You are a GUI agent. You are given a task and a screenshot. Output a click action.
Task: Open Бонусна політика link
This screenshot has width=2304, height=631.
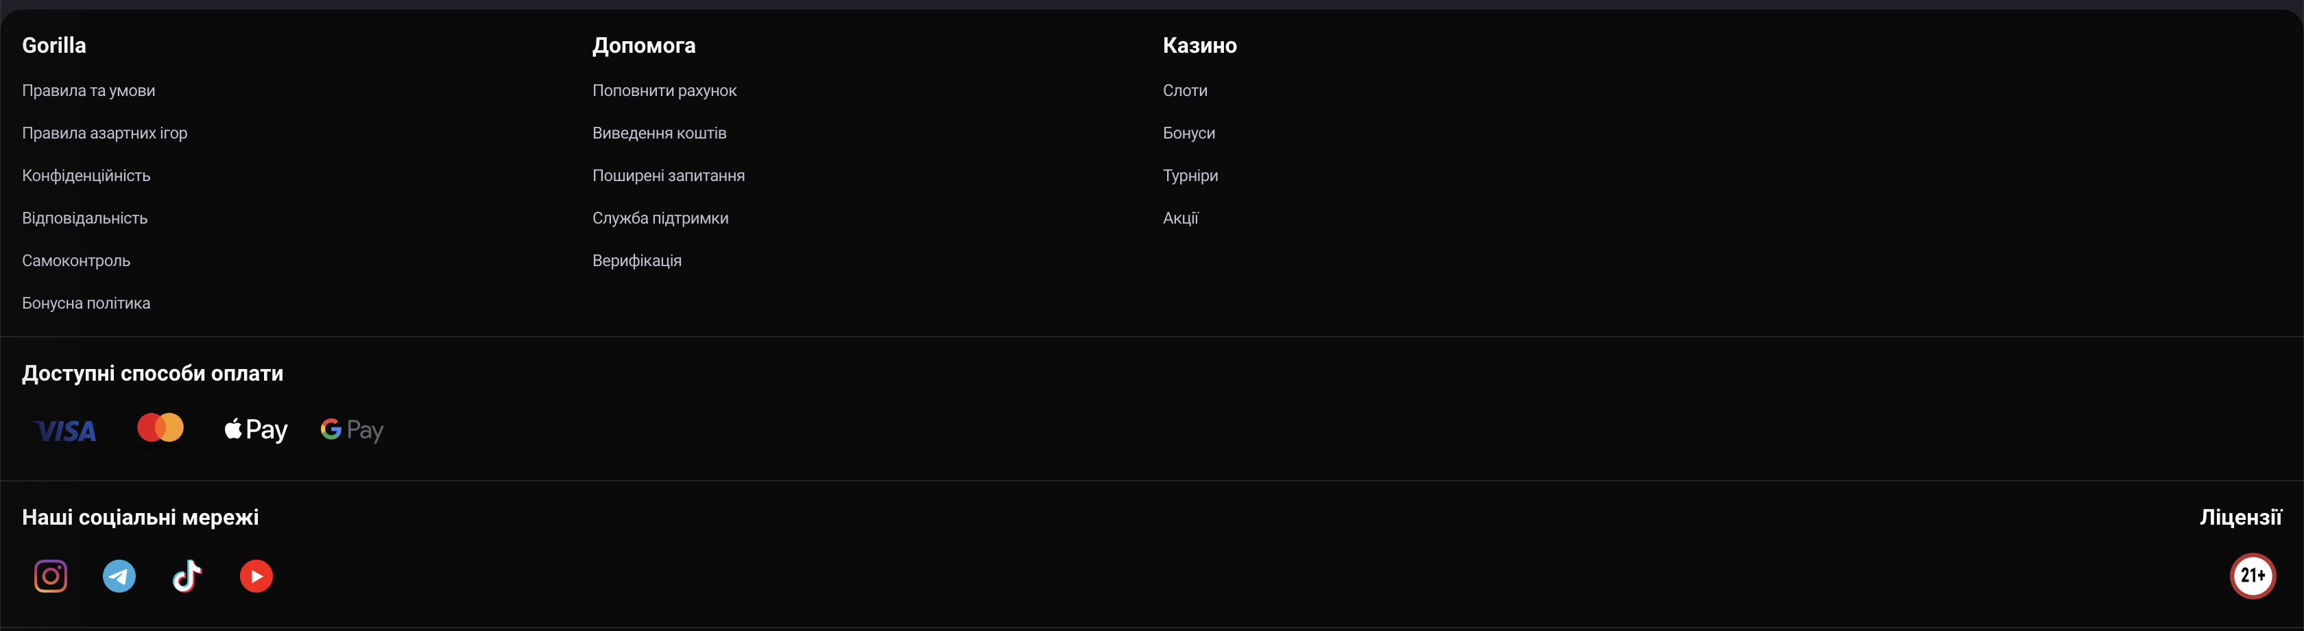86,303
